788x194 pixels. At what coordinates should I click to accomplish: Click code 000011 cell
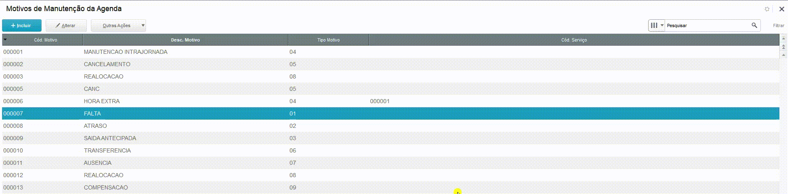pos(13,163)
